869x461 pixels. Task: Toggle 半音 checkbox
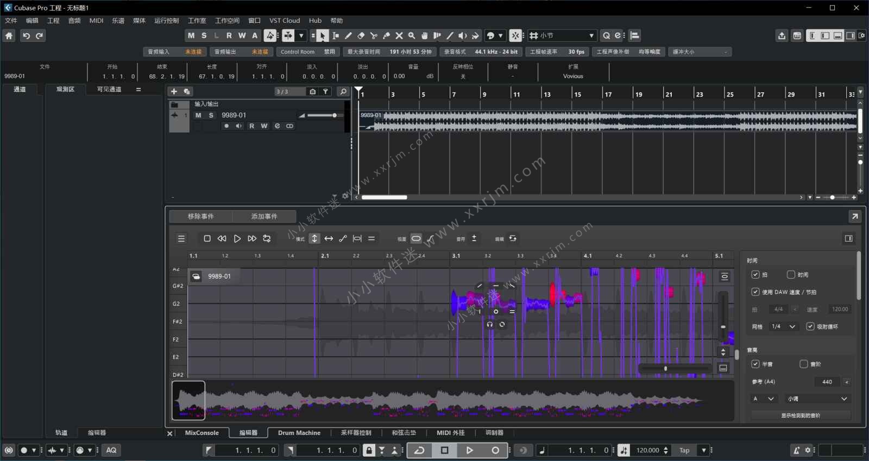point(755,364)
